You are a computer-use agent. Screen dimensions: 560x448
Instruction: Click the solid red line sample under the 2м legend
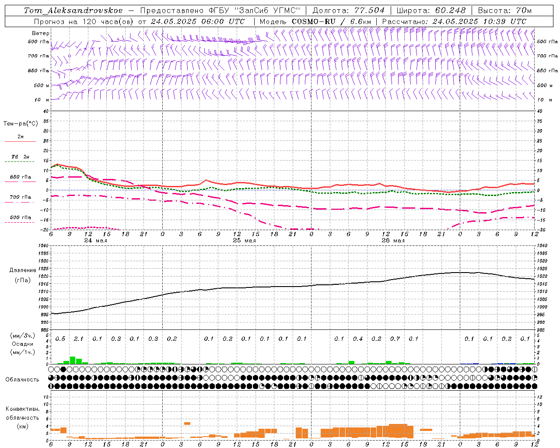[20, 142]
